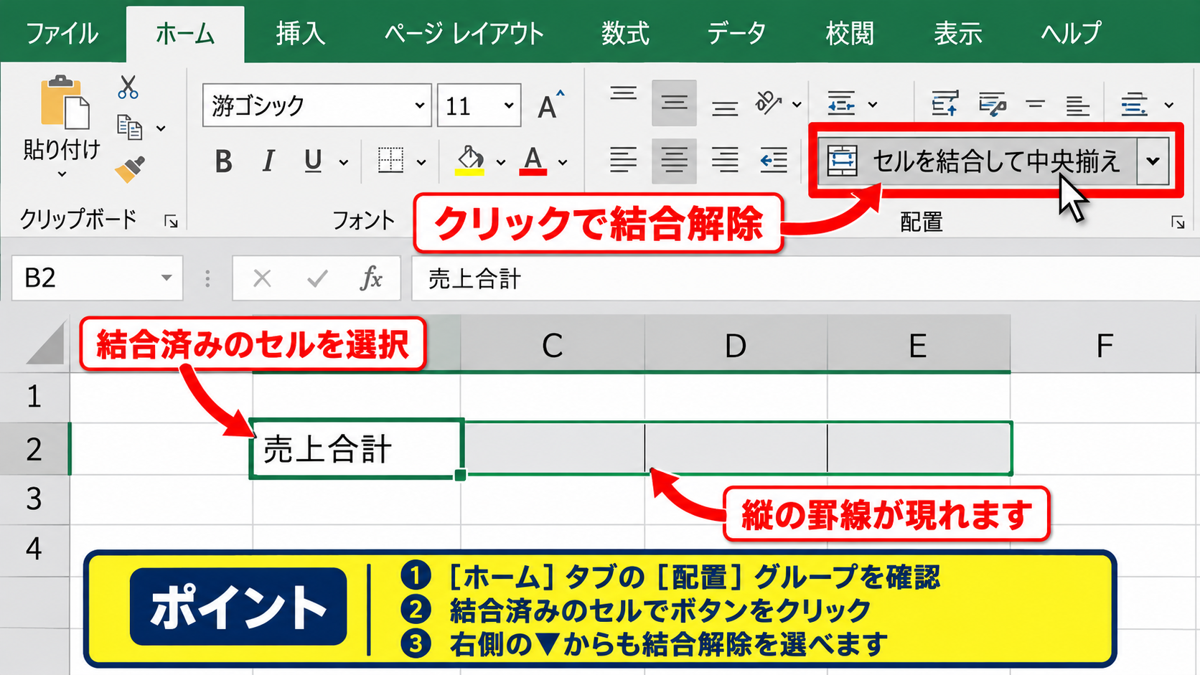Screen dimensions: 1200x675
Task: Switch to the 挿入 tab
Action: (301, 34)
